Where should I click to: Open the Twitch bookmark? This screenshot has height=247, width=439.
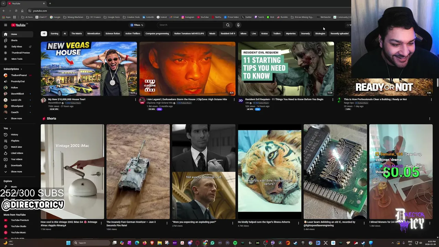pyautogui.click(x=259, y=17)
